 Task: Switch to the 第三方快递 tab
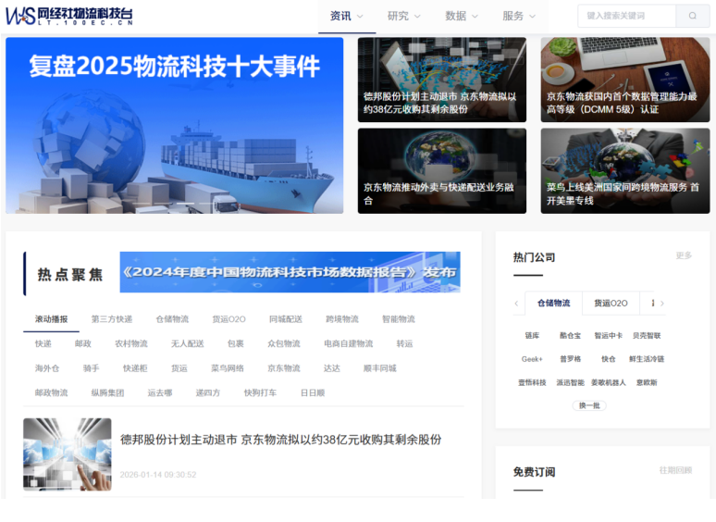(111, 319)
